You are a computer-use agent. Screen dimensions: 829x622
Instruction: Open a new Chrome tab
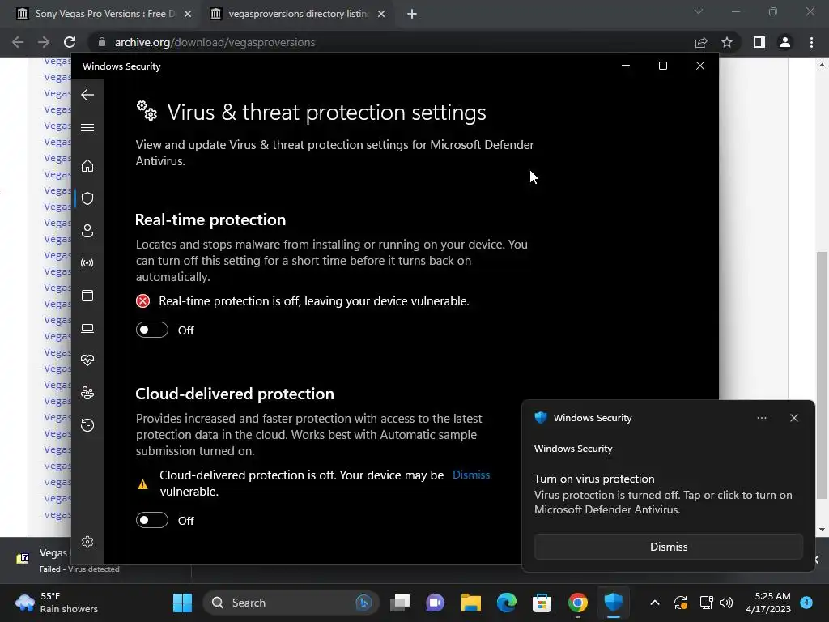[412, 15]
